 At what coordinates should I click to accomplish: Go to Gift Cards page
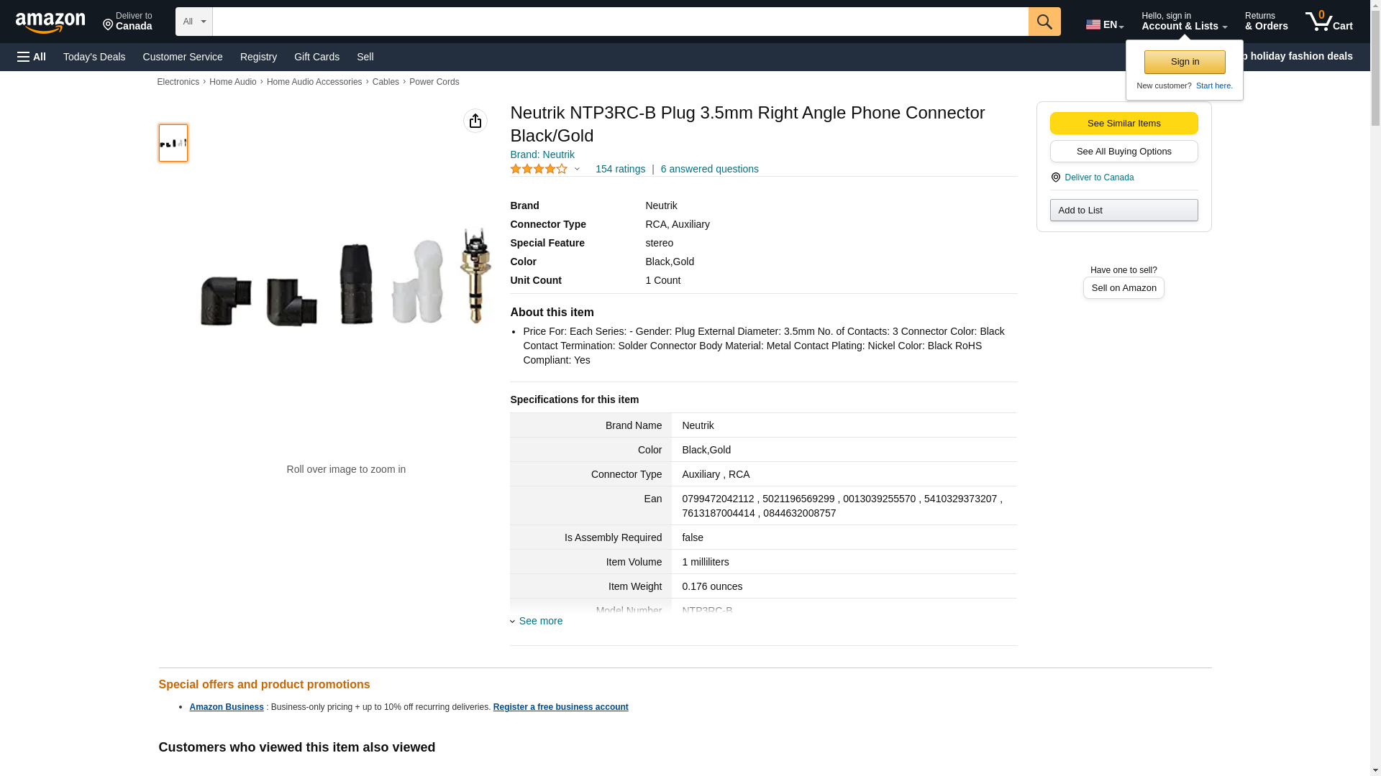tap(316, 57)
